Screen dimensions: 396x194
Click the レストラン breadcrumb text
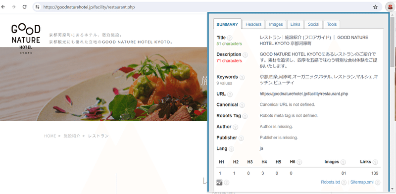click(x=98, y=136)
